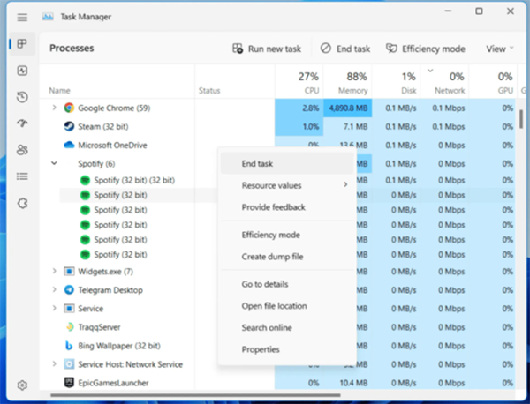Choose Open file location

(287, 306)
